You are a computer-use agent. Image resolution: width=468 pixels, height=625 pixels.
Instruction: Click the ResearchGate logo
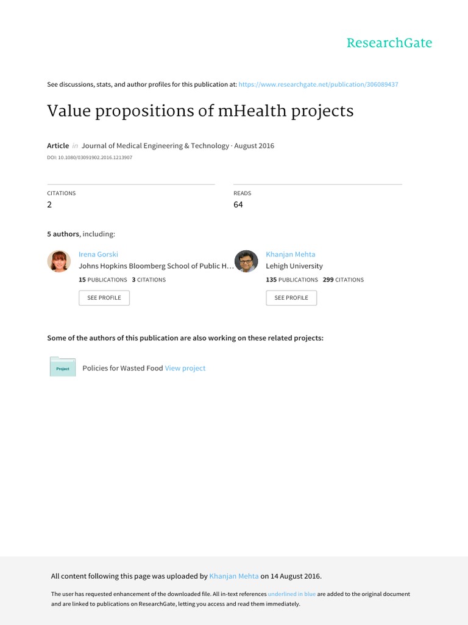(x=389, y=43)
